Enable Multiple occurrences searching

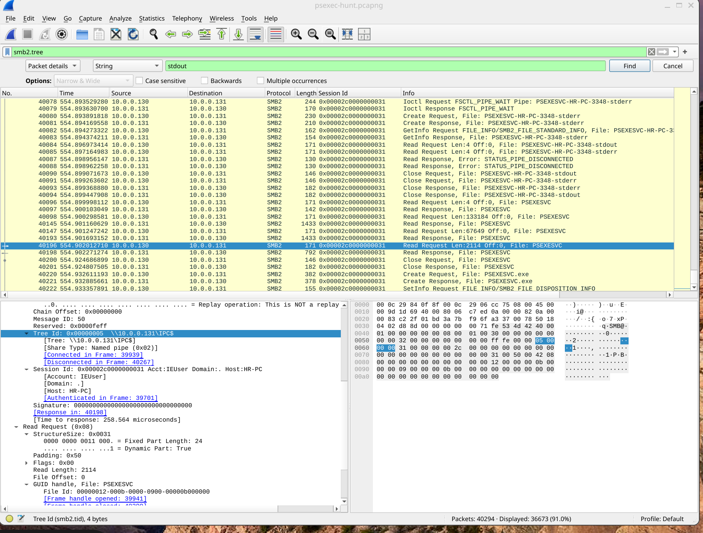pos(261,81)
